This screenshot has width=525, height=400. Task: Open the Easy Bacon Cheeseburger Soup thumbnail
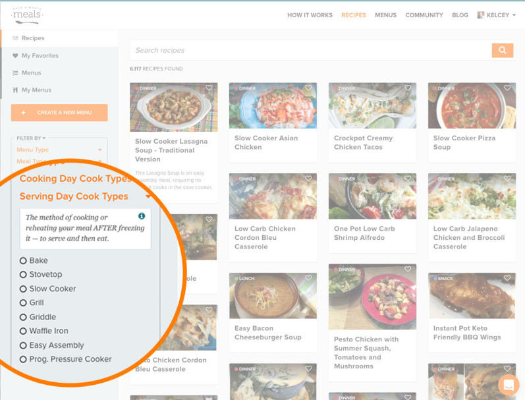click(x=273, y=295)
